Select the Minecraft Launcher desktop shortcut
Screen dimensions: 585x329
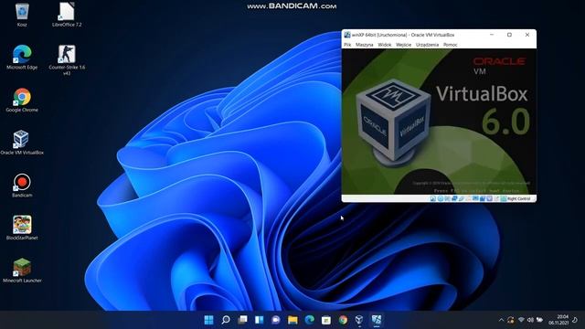point(22,271)
